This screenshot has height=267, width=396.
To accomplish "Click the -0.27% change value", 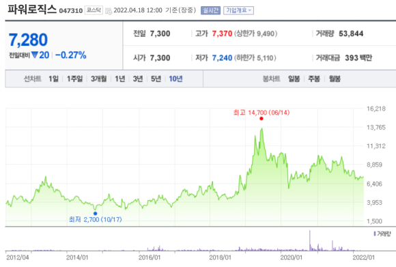I will tap(71, 55).
